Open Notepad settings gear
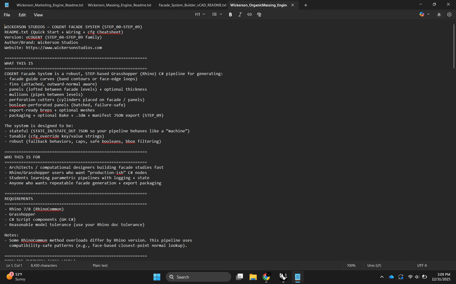This screenshot has height=284, width=456. point(449,15)
